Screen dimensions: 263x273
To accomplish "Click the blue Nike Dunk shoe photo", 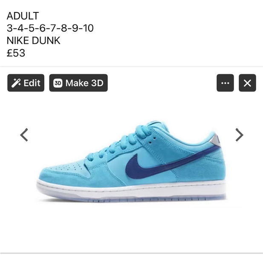I will click(131, 162).
